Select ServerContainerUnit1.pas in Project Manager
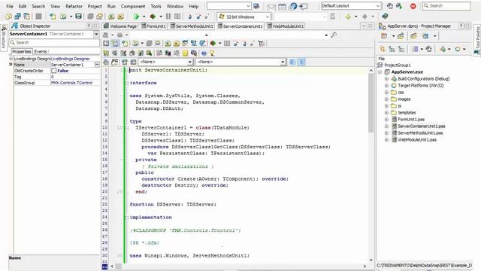This screenshot has height=271, width=481. [x=421, y=126]
